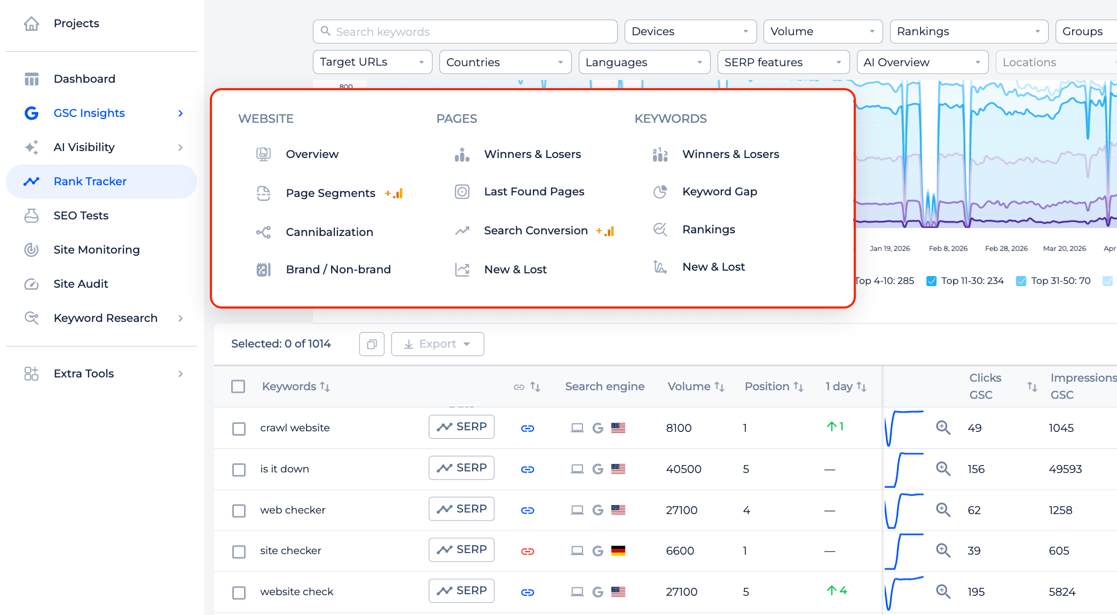Open Projects home icon

[x=32, y=23]
